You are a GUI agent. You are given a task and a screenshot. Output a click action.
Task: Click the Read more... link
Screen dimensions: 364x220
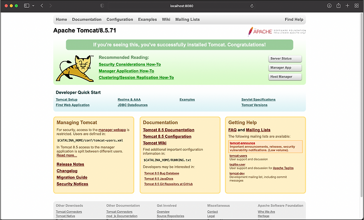[x=67, y=156]
